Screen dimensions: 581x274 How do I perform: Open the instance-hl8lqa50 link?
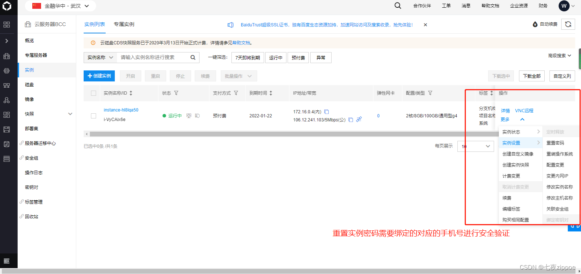tap(121, 110)
